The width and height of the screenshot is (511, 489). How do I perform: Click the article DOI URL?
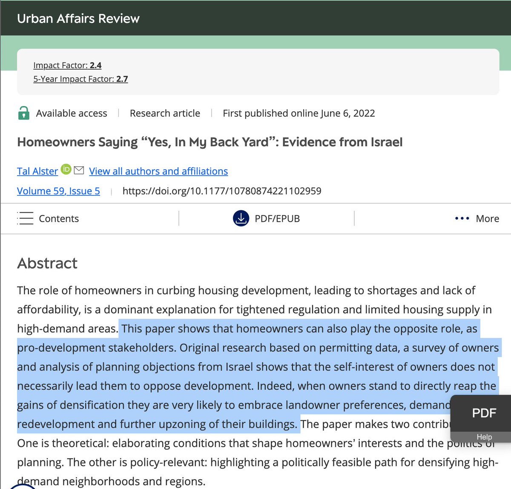tap(222, 191)
